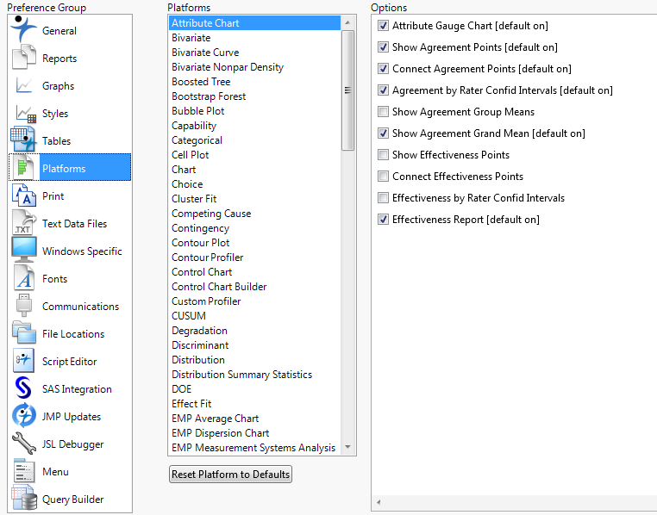
Task: Choose the Styles preference icon
Action: coord(25,114)
